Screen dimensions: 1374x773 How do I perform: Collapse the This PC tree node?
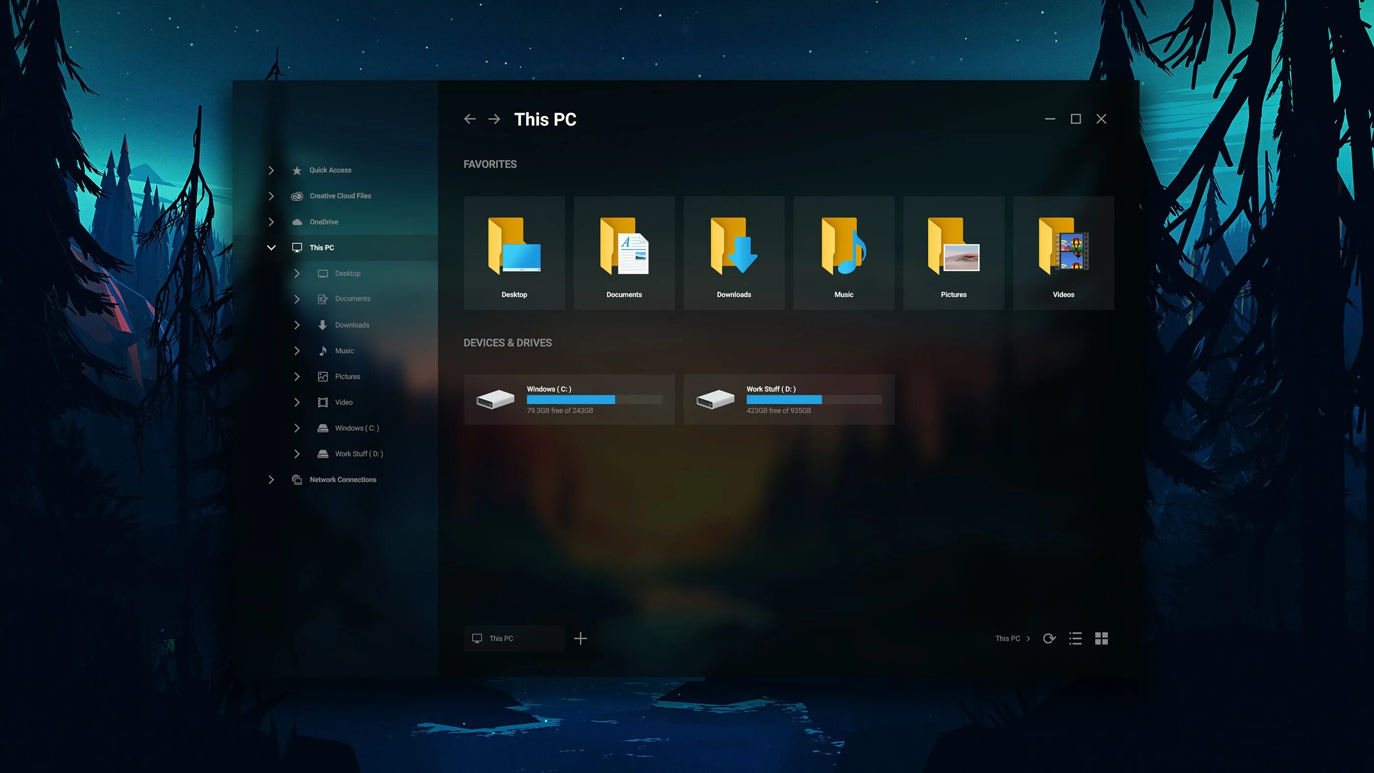[x=271, y=247]
